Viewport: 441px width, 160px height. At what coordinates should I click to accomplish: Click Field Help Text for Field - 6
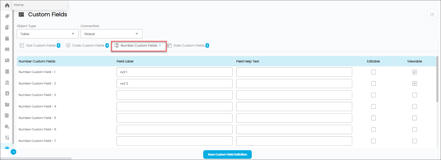(x=294, y=129)
